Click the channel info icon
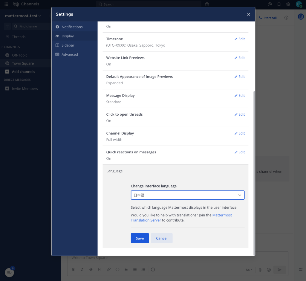The height and width of the screenshot is (281, 306). point(286,18)
